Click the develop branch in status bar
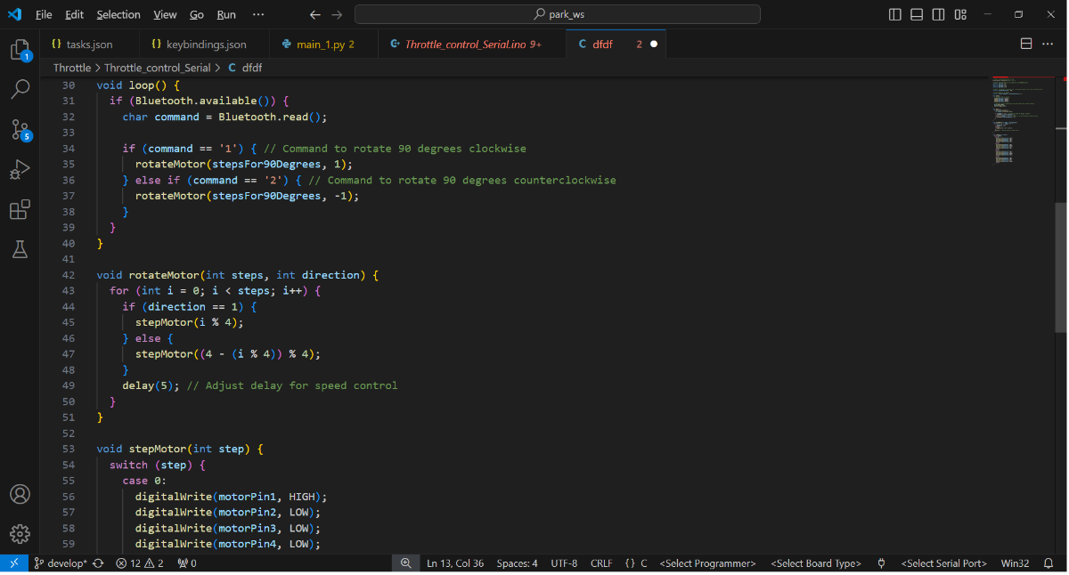 point(61,563)
